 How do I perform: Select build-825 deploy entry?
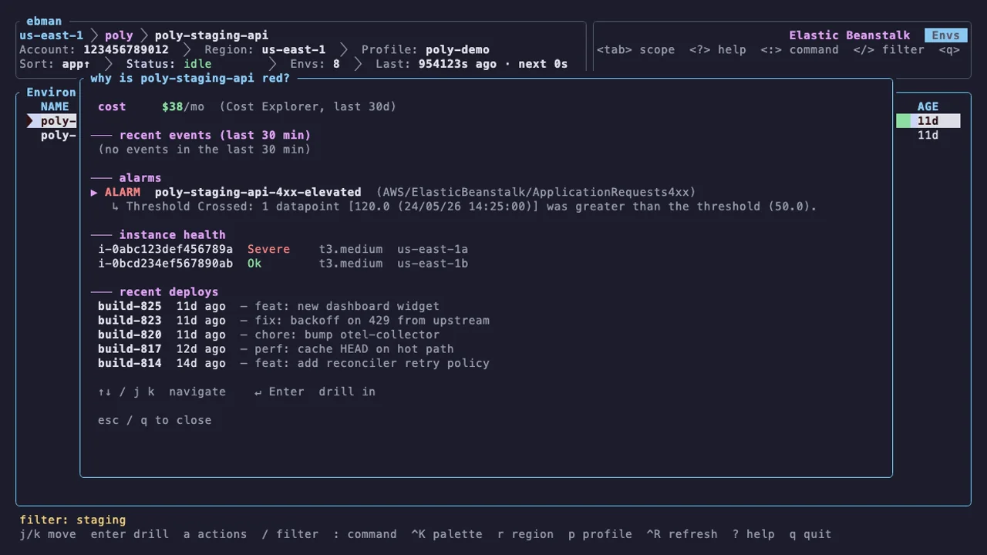[x=268, y=306]
